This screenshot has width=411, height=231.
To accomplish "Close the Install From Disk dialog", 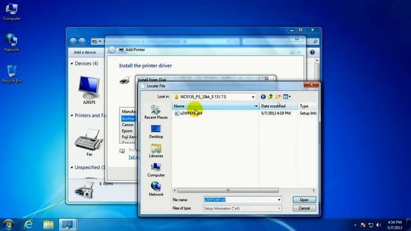I will tap(267, 78).
